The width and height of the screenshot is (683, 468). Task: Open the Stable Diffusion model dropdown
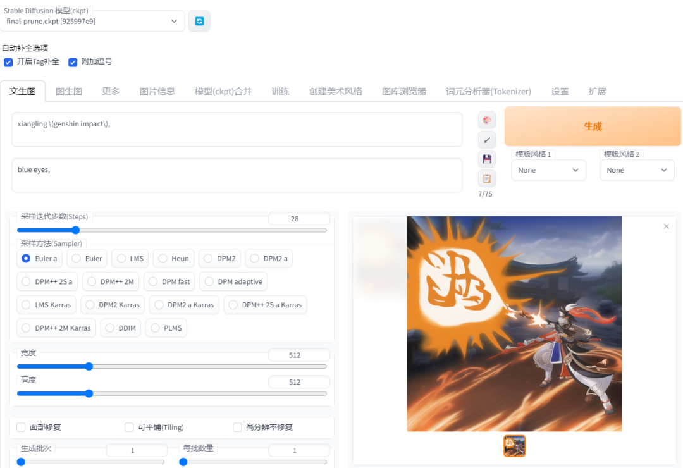coord(92,21)
